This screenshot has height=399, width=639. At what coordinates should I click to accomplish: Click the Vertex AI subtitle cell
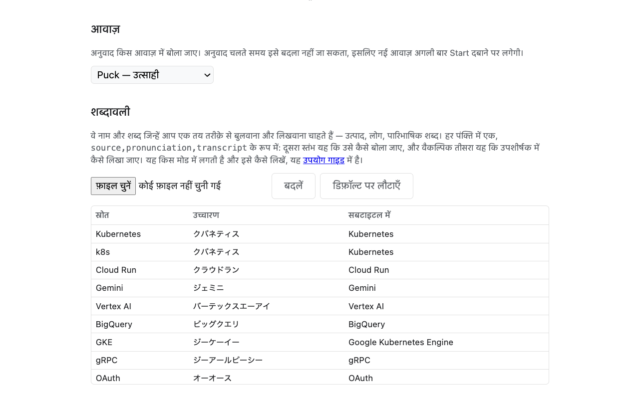coord(446,306)
